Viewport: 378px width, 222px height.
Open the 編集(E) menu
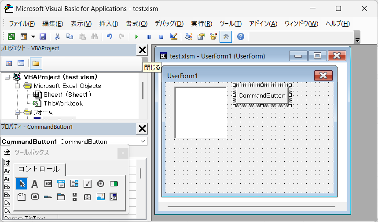click(52, 24)
